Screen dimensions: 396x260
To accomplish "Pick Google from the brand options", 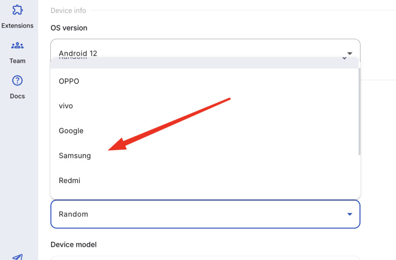I will point(71,131).
